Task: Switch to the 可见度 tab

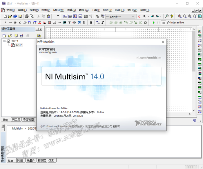Action: [16, 119]
